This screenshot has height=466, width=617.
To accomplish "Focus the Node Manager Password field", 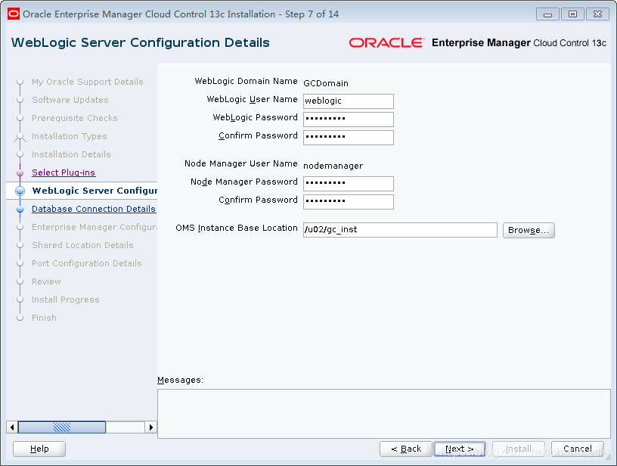I will click(349, 183).
